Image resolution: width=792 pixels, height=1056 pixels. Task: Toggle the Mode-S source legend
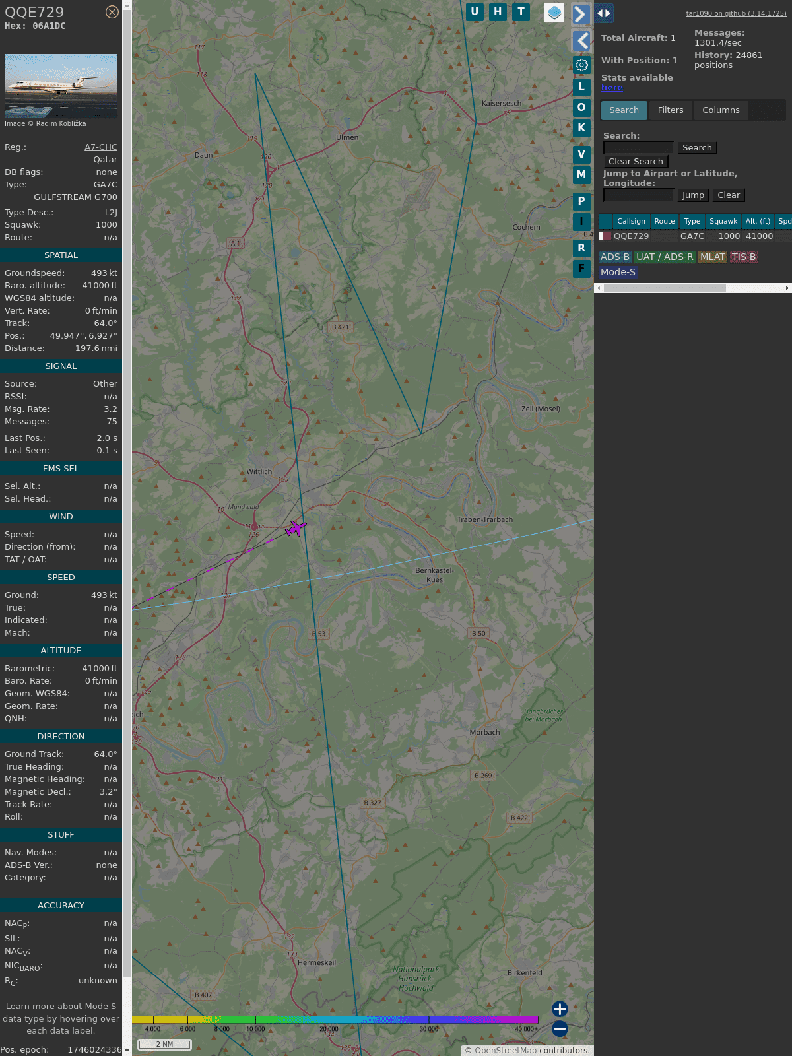(618, 272)
